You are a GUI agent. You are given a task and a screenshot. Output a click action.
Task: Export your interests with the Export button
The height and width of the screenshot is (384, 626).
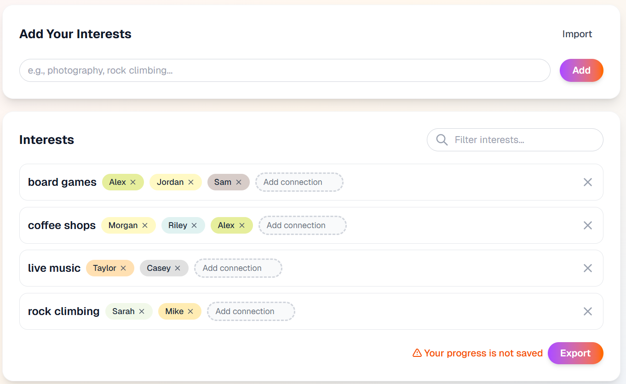(575, 353)
